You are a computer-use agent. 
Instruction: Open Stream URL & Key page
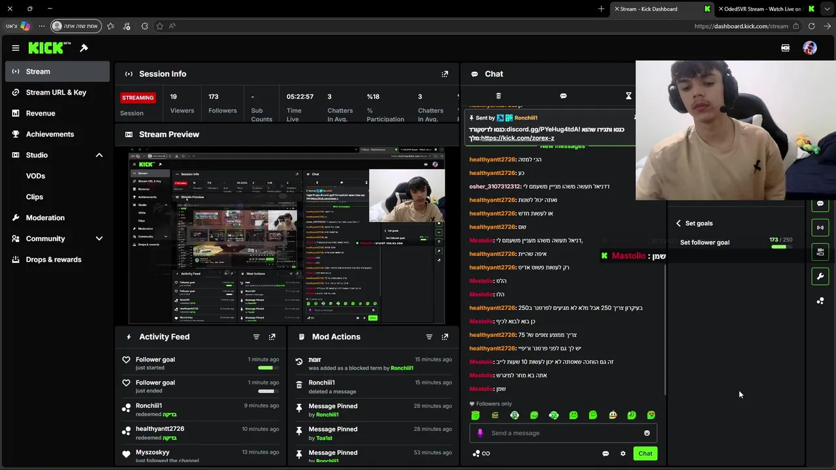tap(57, 93)
